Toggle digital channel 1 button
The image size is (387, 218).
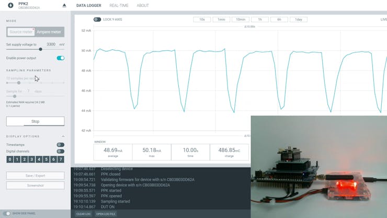pyautogui.click(x=17, y=159)
